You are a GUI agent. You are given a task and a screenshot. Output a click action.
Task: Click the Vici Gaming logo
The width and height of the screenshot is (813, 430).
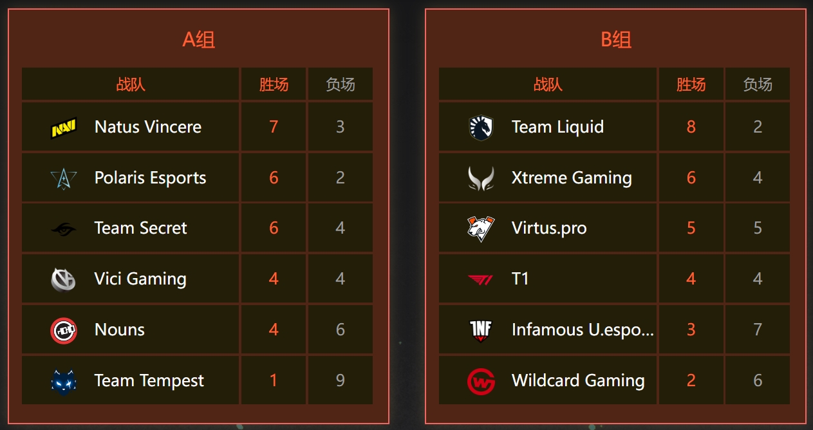(x=64, y=279)
